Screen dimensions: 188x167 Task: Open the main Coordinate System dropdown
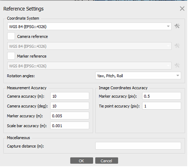pyautogui.click(x=89, y=26)
